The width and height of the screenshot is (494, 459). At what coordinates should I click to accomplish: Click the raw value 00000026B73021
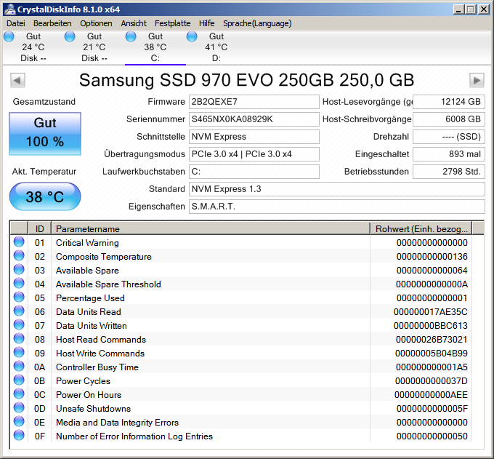click(432, 340)
